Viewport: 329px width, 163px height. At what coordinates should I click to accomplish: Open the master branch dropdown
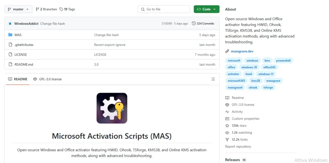pyautogui.click(x=18, y=9)
